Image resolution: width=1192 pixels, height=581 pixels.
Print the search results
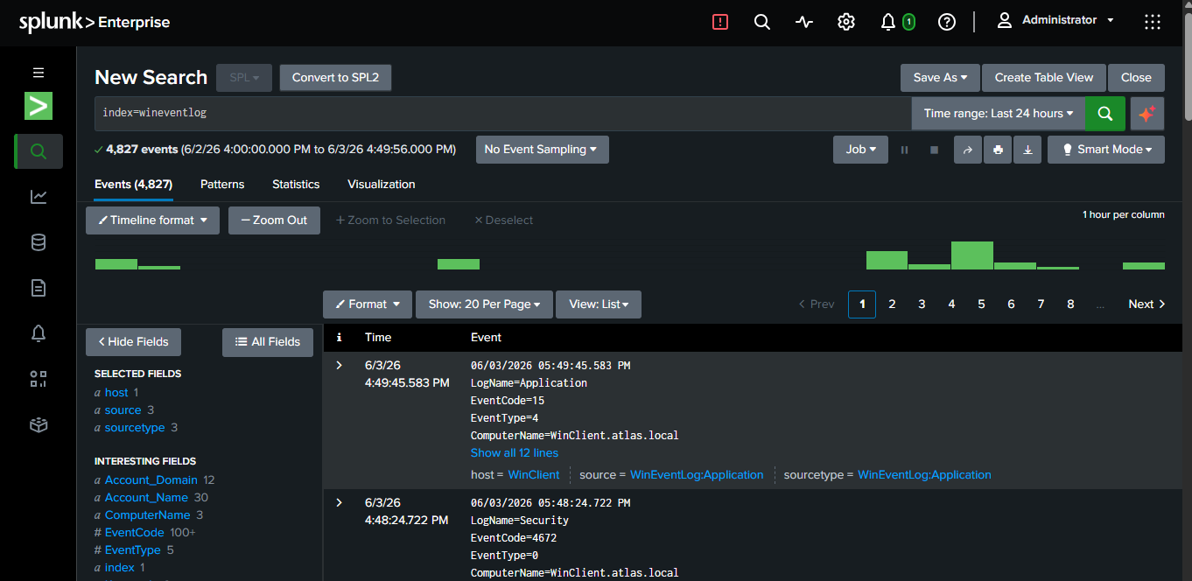tap(998, 150)
